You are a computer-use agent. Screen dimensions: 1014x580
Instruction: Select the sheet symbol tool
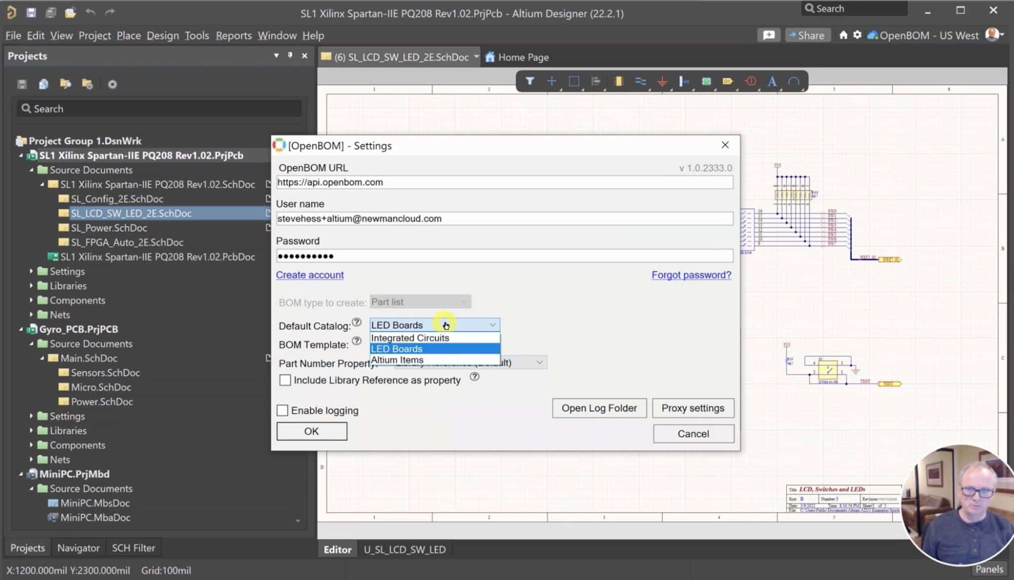tap(706, 81)
